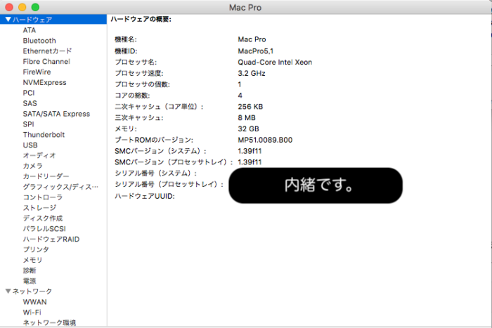Open the Ethernetカード entry
The height and width of the screenshot is (328, 492).
click(47, 51)
